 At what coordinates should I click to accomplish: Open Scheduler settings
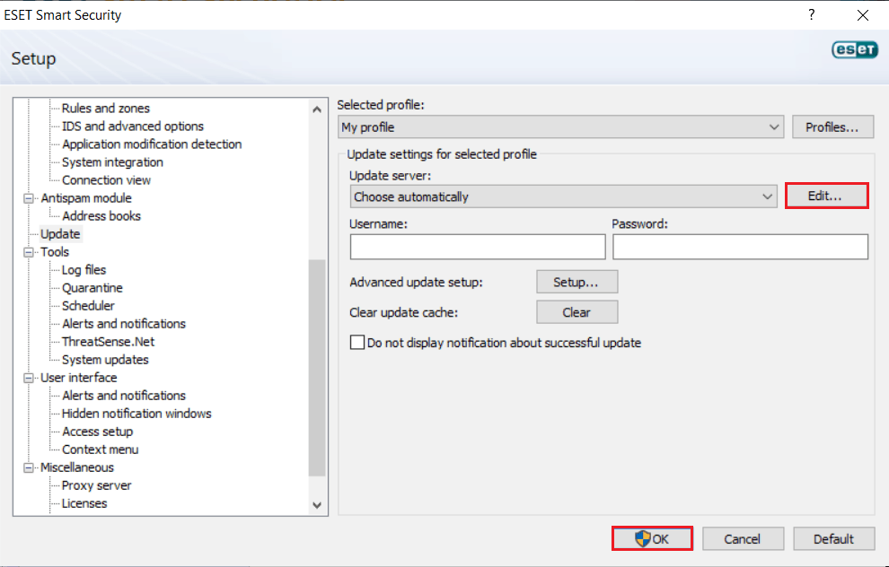[88, 306]
